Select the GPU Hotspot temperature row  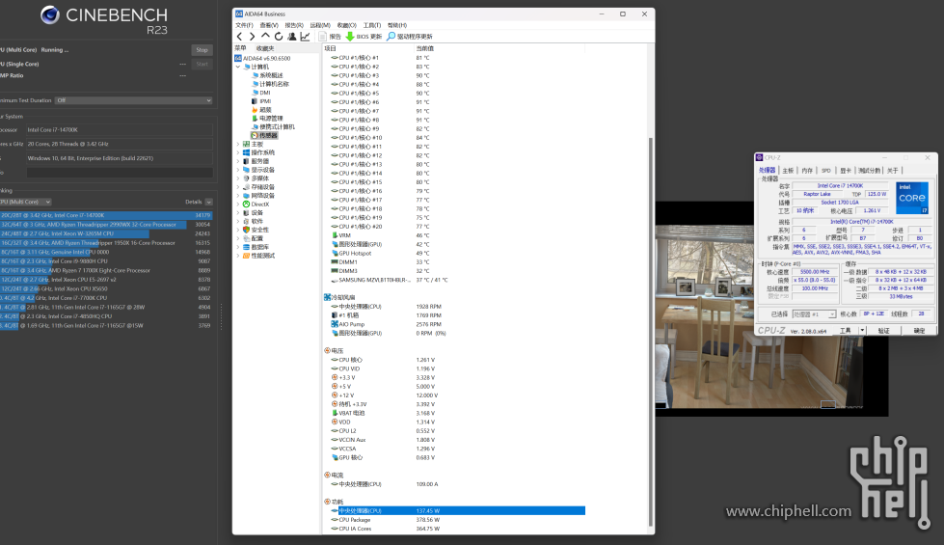pyautogui.click(x=458, y=254)
